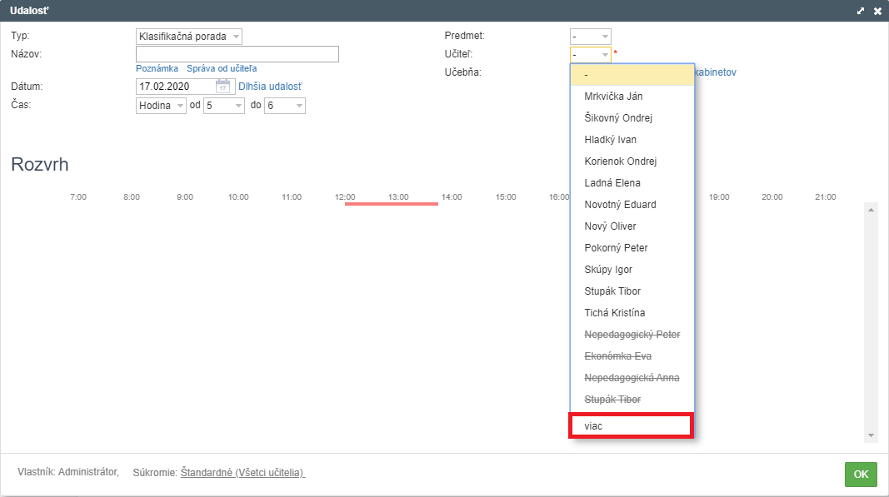Choose Pokorný Peter from the list

click(632, 247)
